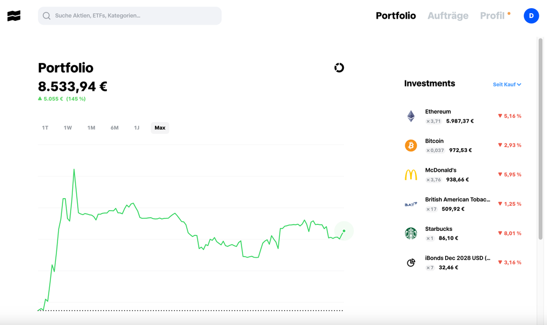547x325 pixels.
Task: Switch to the Aufträge tab
Action: [x=448, y=16]
